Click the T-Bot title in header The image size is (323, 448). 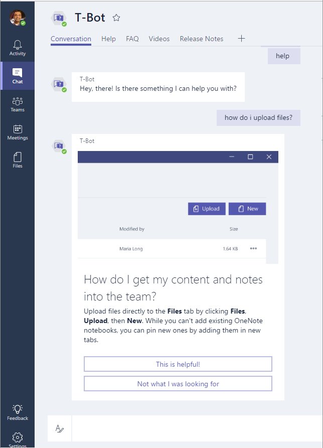(x=90, y=18)
